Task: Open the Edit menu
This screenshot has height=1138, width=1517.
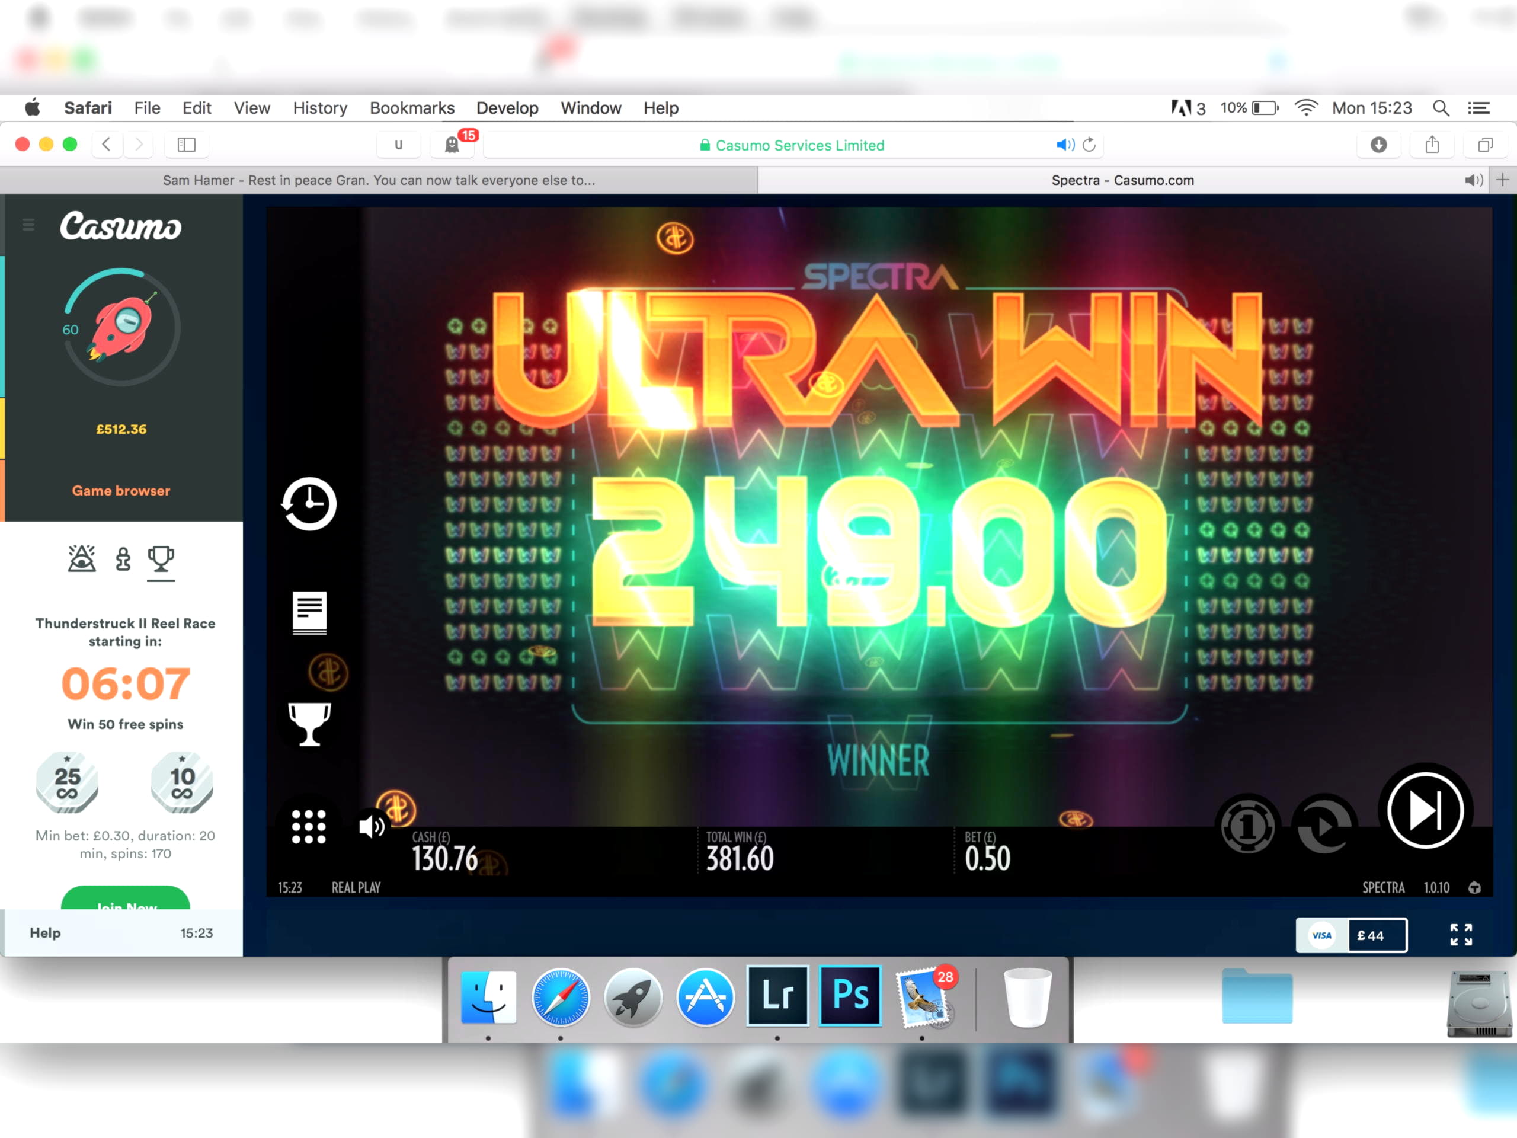Action: coord(197,108)
